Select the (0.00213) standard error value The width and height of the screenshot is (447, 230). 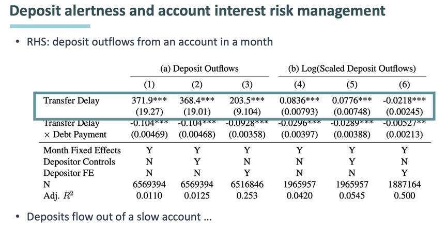point(404,135)
